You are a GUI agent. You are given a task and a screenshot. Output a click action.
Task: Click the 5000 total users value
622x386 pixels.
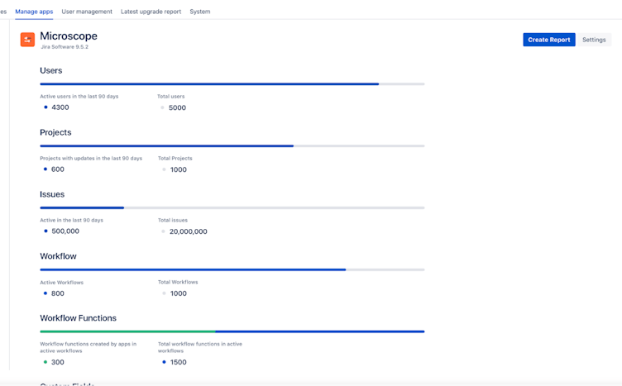(x=177, y=107)
